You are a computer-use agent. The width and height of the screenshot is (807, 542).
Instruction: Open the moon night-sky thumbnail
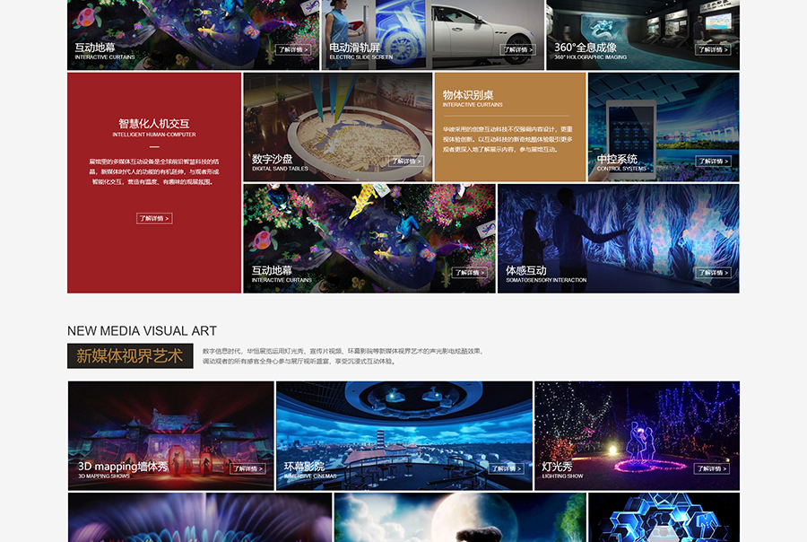tap(460, 518)
